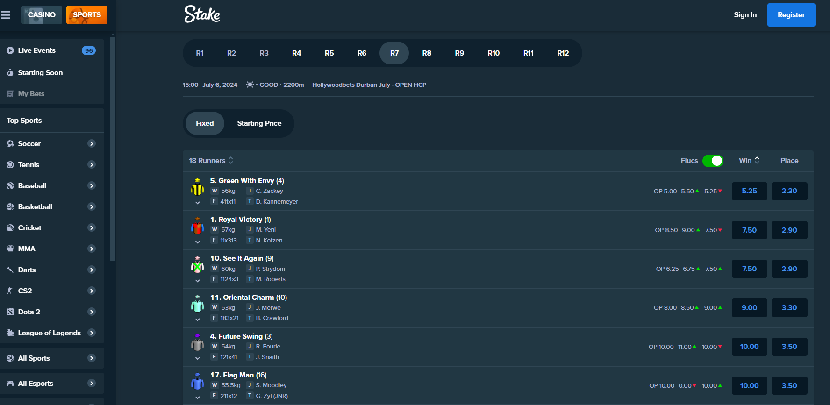Click the Stake logo
Screen dimensions: 830x405
202,14
